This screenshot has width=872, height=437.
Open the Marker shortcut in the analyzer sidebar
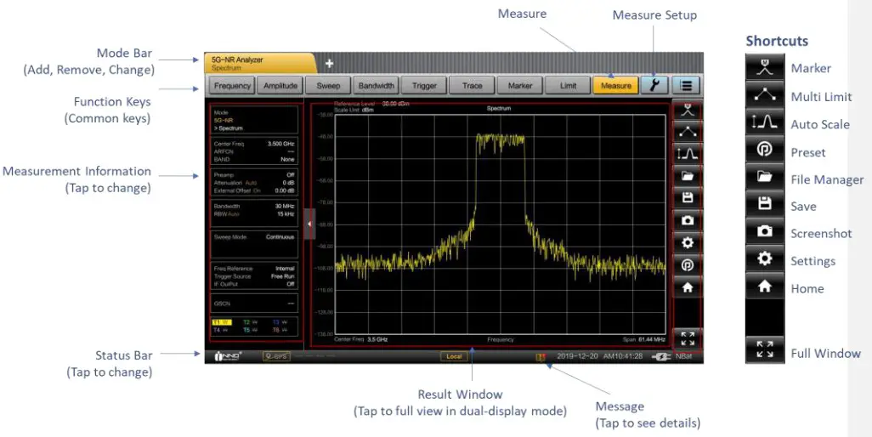click(688, 111)
